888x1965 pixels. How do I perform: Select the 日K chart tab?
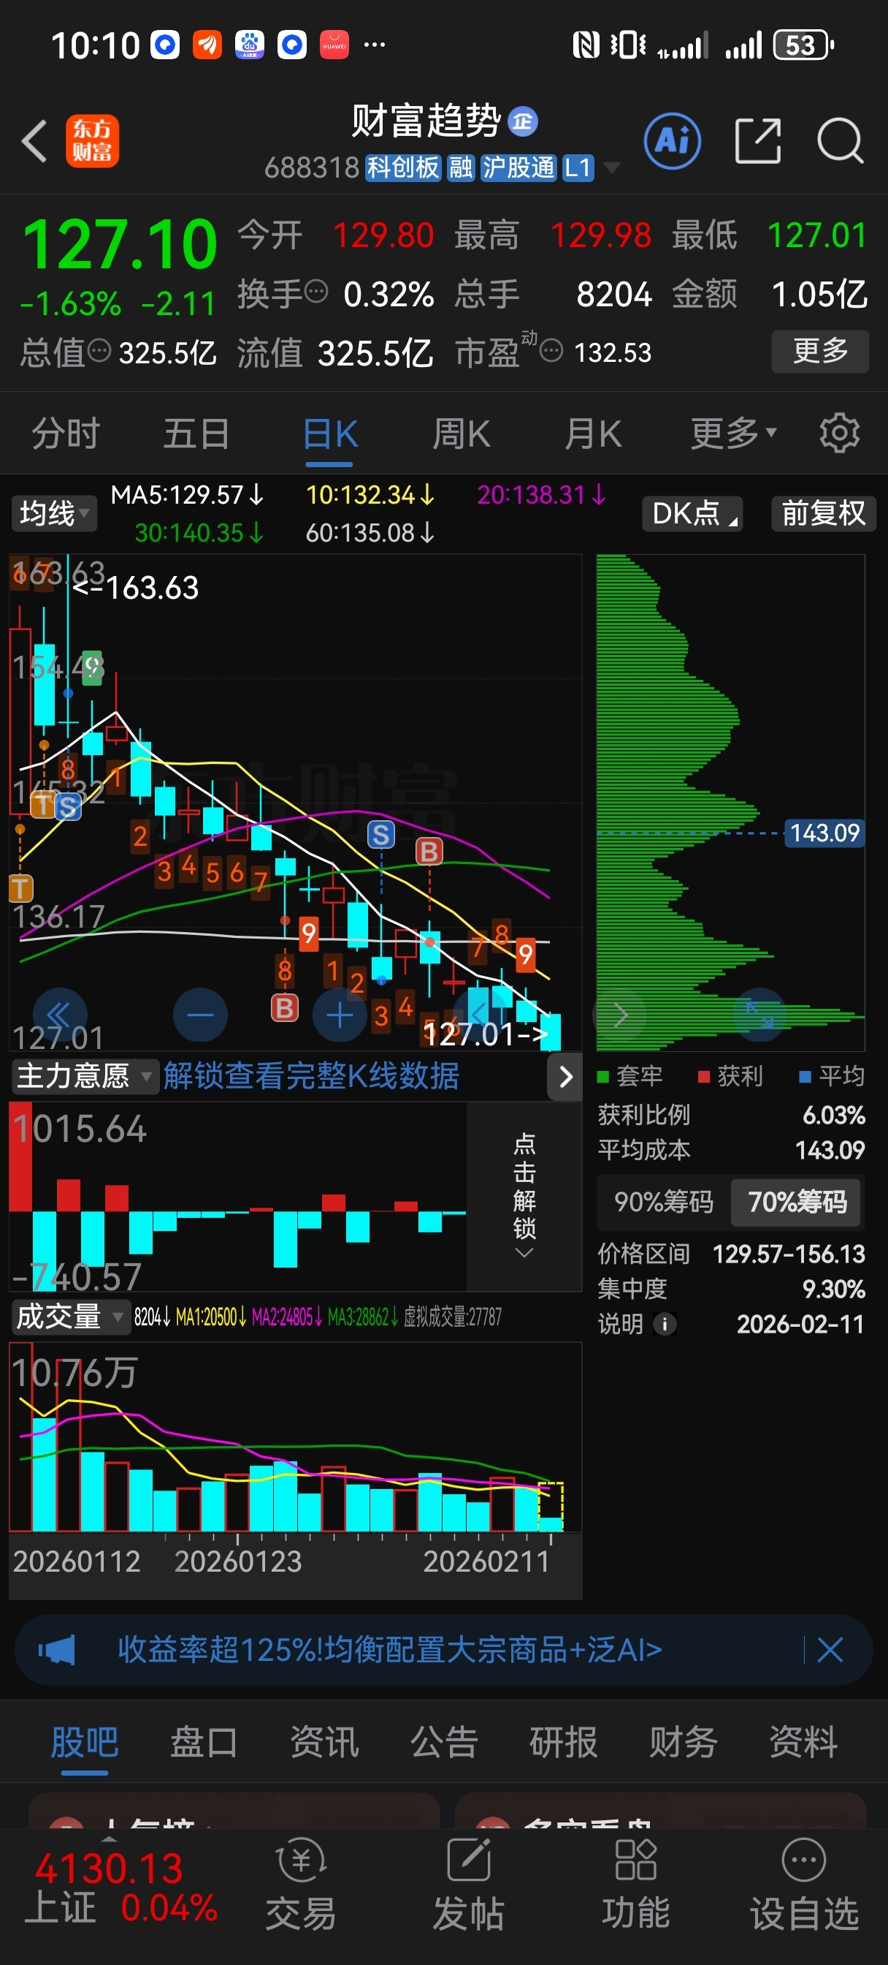tap(329, 435)
